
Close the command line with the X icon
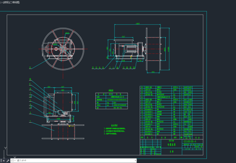4,161
